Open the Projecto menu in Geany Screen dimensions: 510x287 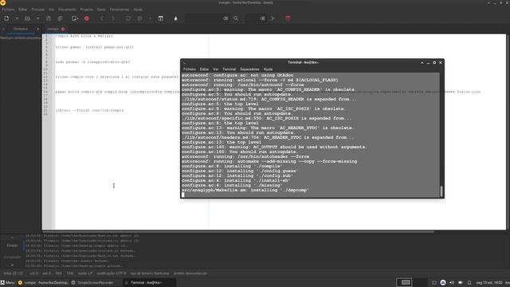point(87,10)
